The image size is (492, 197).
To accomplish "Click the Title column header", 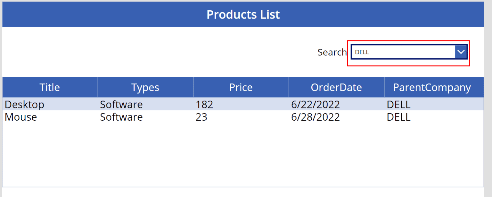I will point(49,87).
